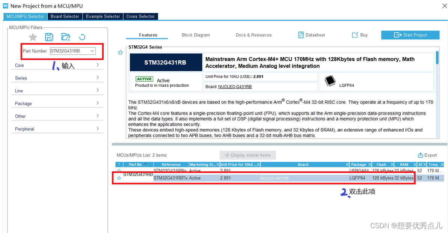The width and height of the screenshot is (448, 233).
Task: Open the Part Number dropdown arrow
Action: [x=92, y=51]
